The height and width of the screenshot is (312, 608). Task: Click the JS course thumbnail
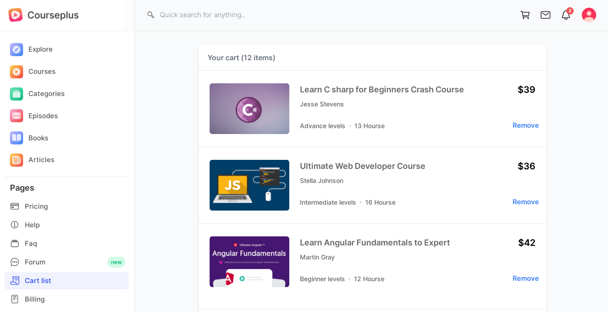pyautogui.click(x=249, y=185)
